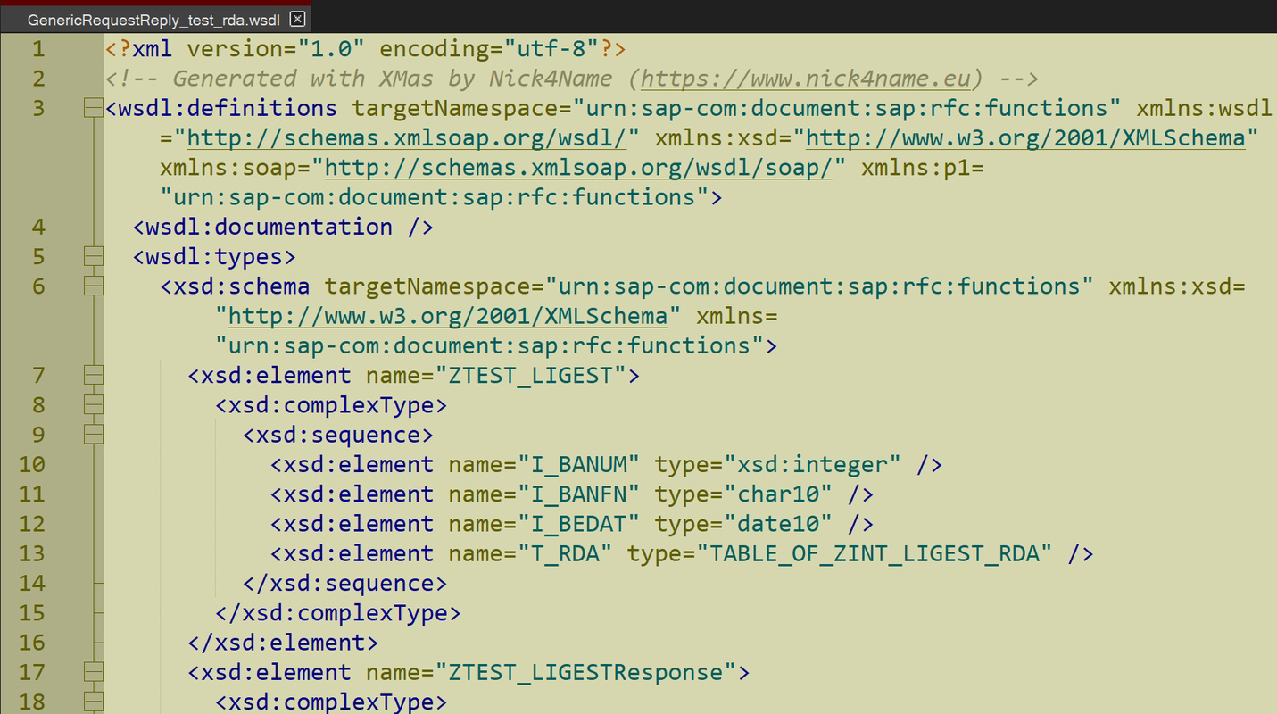
Task: Click the closing xsd:sequence tag on line 14
Action: [344, 583]
